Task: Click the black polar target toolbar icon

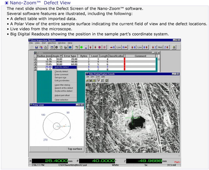Action: click(56, 47)
